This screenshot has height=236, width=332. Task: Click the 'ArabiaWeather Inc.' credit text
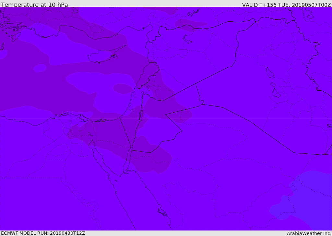click(x=309, y=233)
